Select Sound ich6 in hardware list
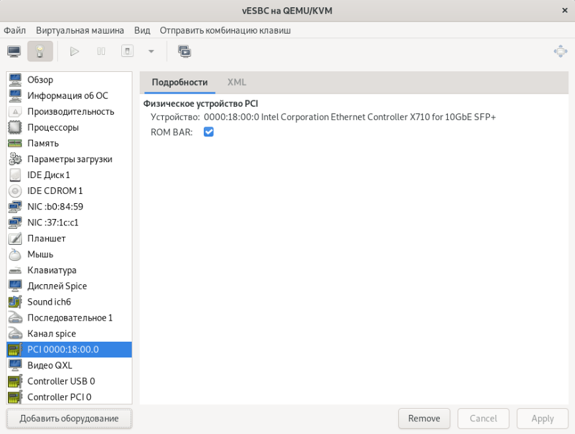The image size is (575, 434). coord(49,301)
